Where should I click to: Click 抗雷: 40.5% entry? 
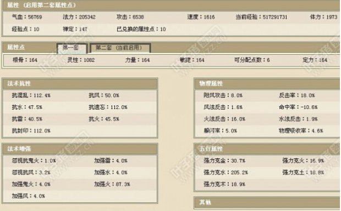[27, 119]
